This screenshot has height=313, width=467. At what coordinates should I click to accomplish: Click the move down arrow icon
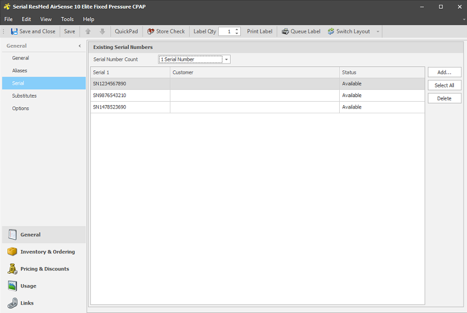[102, 31]
